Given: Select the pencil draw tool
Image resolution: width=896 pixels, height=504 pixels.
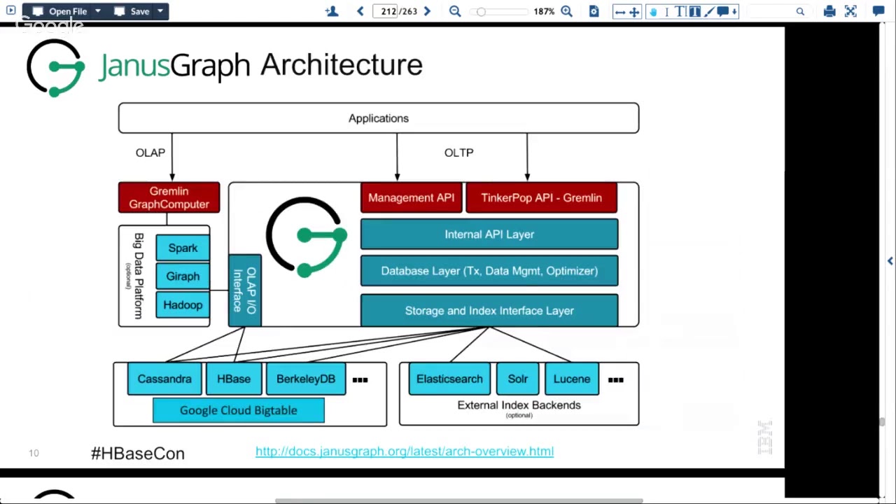Looking at the screenshot, I should 709,11.
